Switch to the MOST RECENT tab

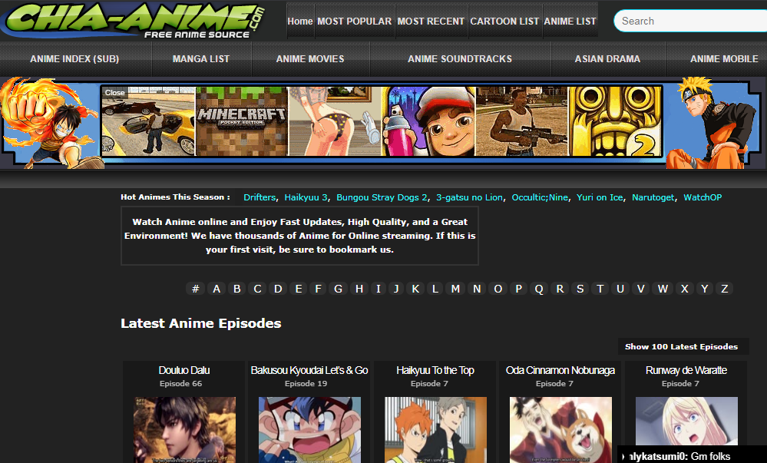tap(431, 21)
